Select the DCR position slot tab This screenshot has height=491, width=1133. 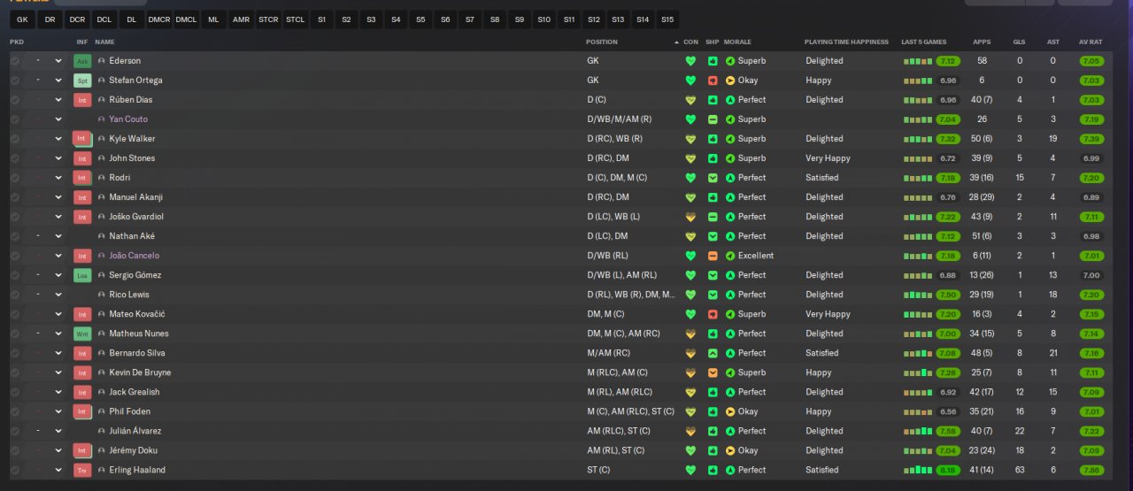[x=77, y=19]
